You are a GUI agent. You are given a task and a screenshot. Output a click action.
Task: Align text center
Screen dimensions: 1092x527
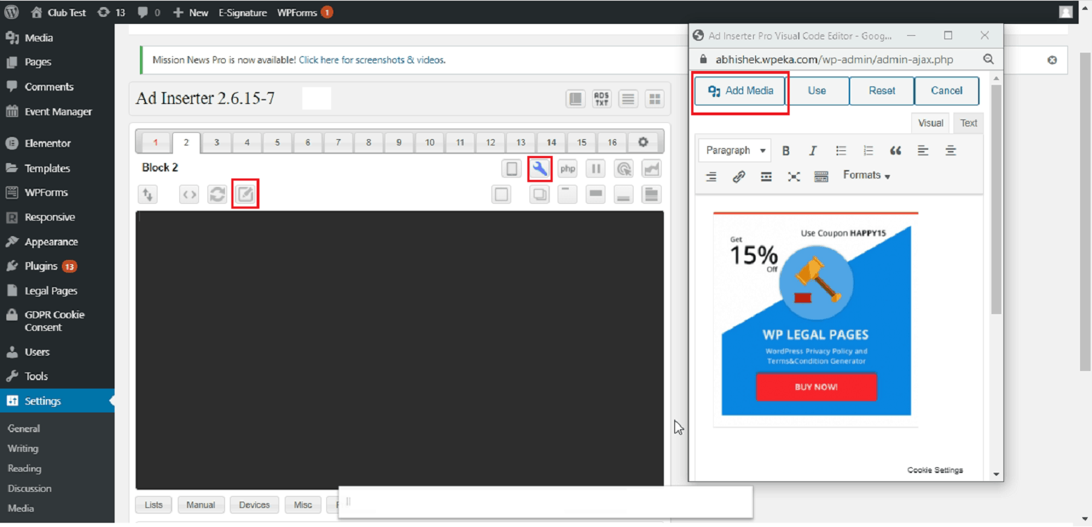click(x=951, y=150)
